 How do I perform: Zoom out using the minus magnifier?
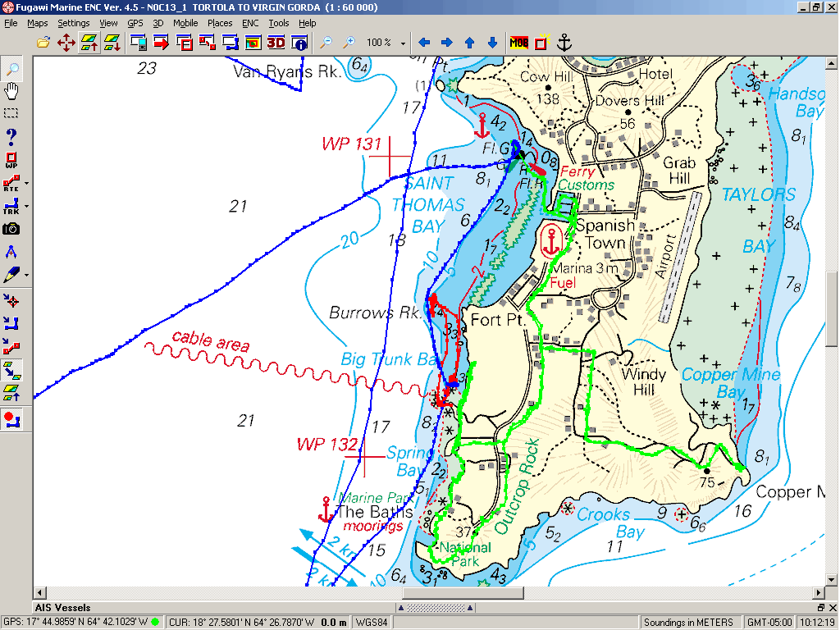[x=326, y=43]
